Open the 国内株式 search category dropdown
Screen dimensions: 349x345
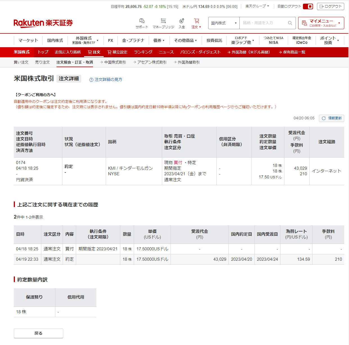click(224, 23)
